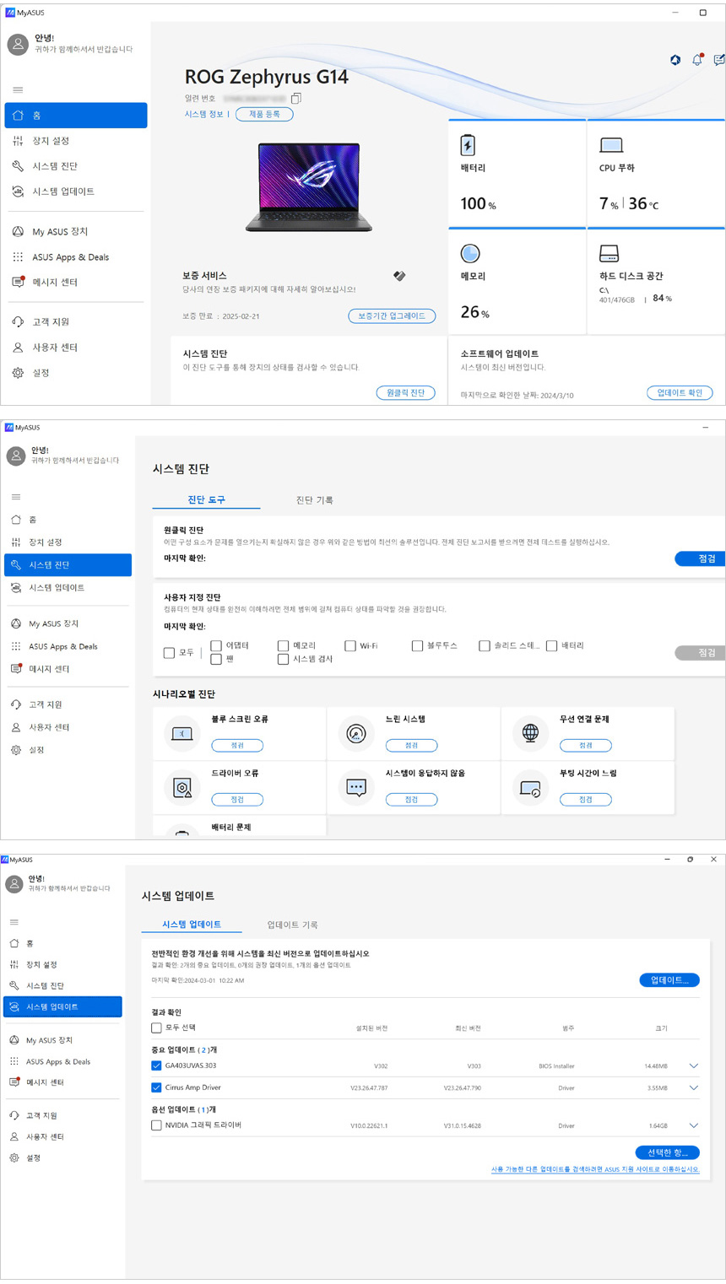
Task: Click the warranty badge icon next to 보증 서비스
Action: (x=399, y=275)
